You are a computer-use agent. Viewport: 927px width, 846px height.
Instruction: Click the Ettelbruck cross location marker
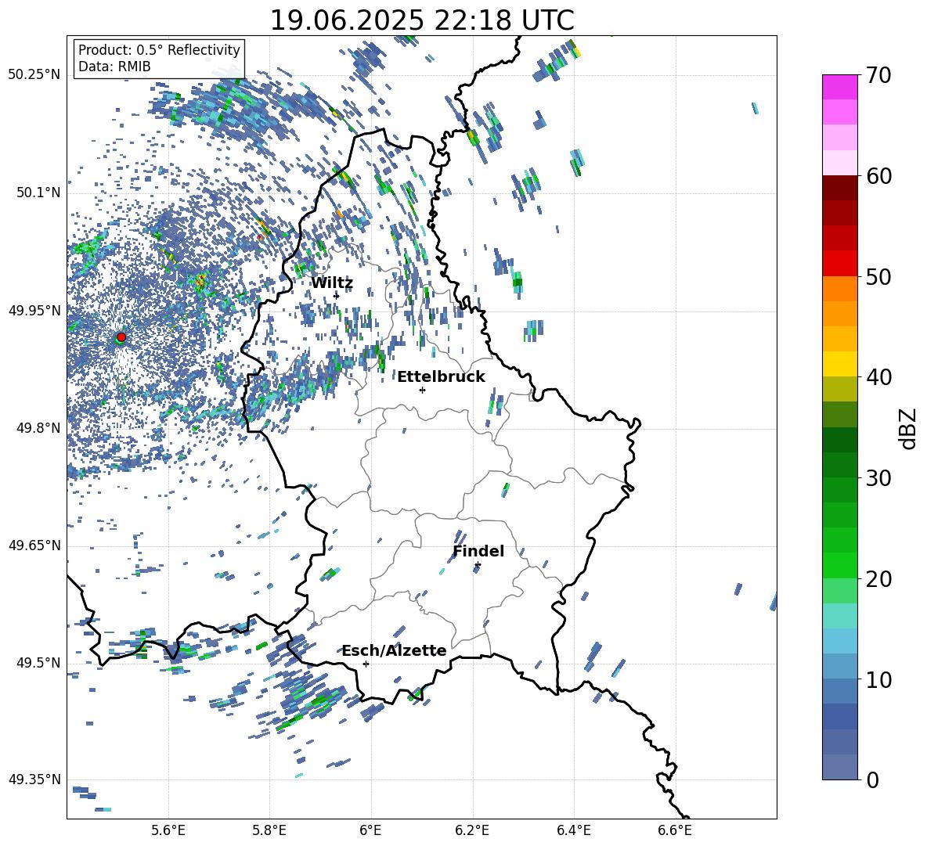coord(422,390)
